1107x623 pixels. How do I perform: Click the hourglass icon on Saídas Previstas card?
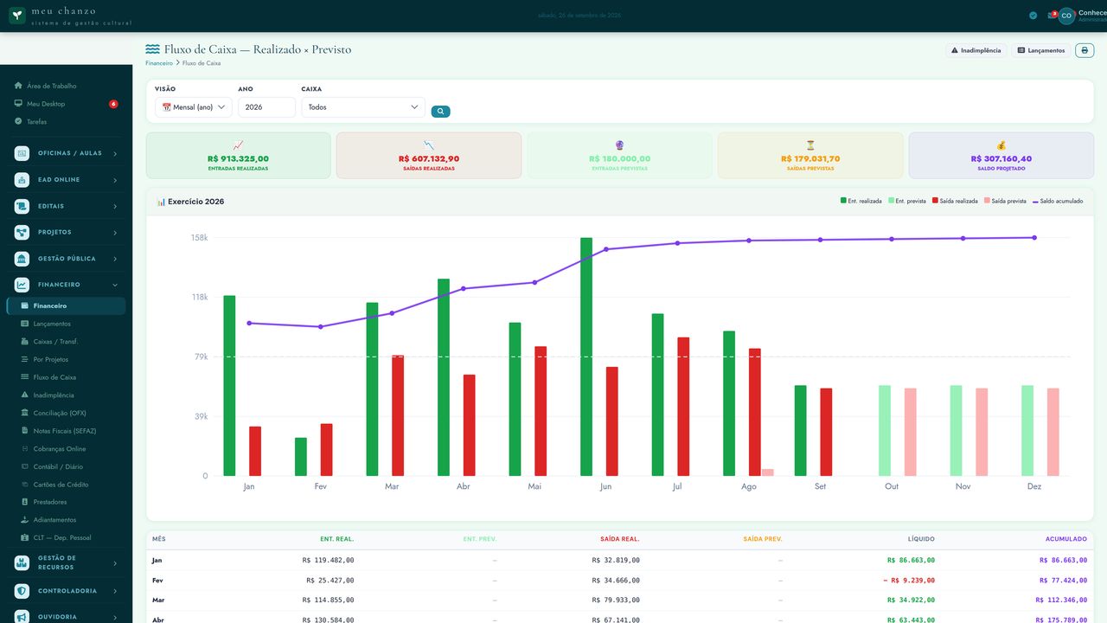(x=810, y=145)
